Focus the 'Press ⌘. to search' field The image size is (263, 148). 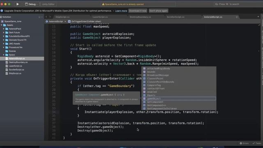pos(238,4)
